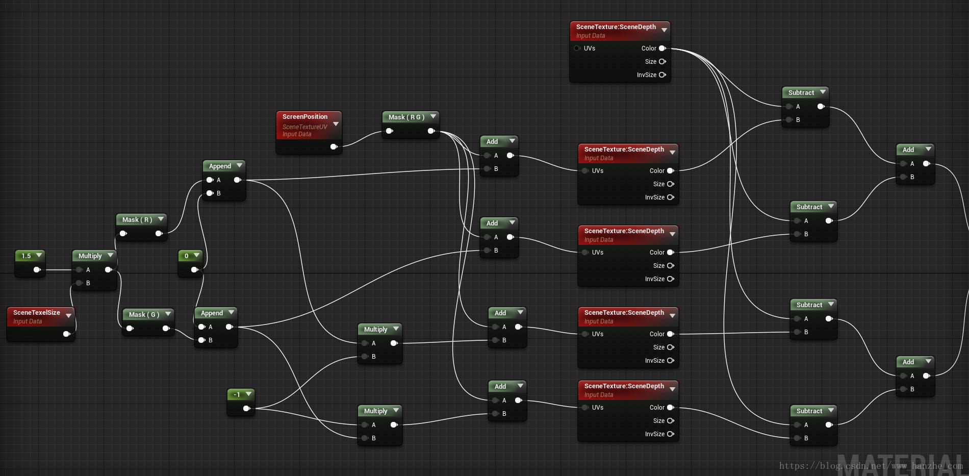Image resolution: width=969 pixels, height=476 pixels.
Task: Click the Mask (R) output pin
Action: (x=159, y=234)
